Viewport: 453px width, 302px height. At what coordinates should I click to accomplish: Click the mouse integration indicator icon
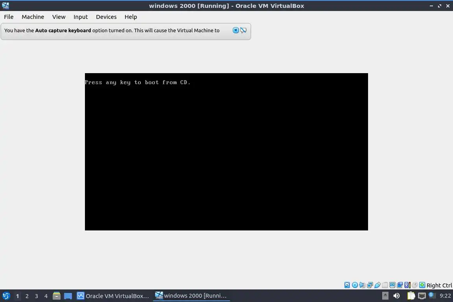(414, 285)
